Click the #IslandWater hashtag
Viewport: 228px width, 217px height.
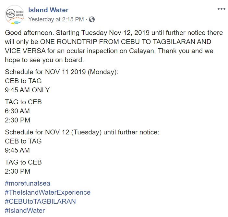coord(25,211)
